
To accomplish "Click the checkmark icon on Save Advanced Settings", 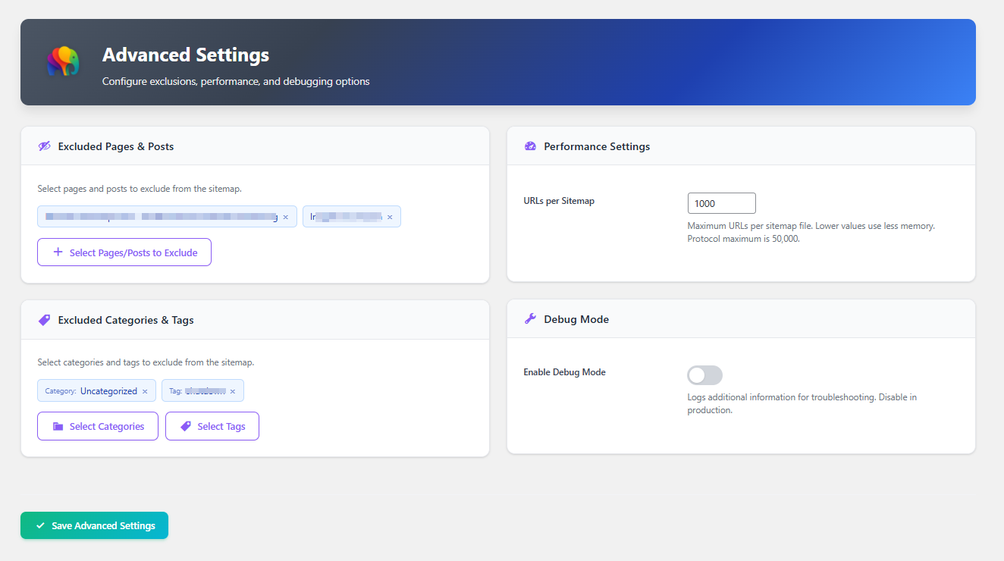I will [41, 525].
